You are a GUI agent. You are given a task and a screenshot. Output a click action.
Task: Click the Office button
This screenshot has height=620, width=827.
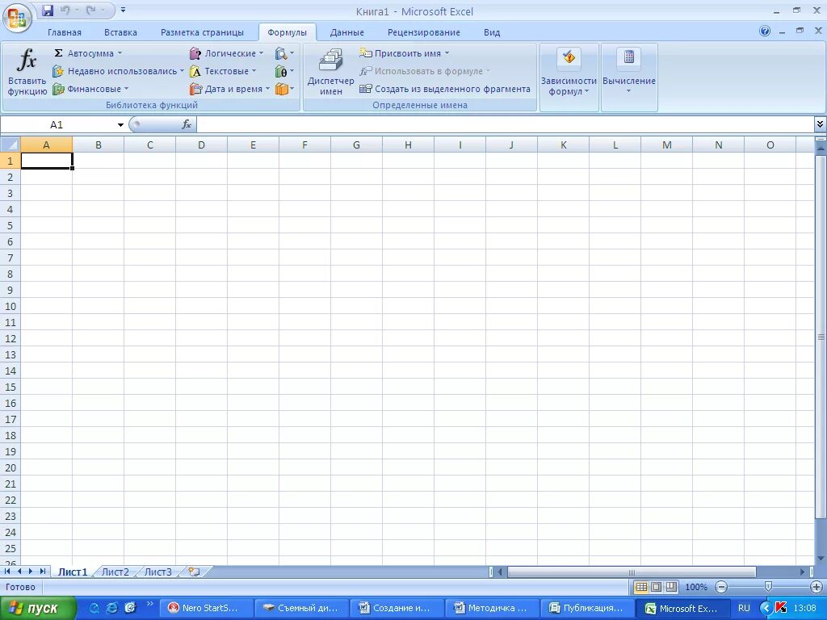click(17, 18)
